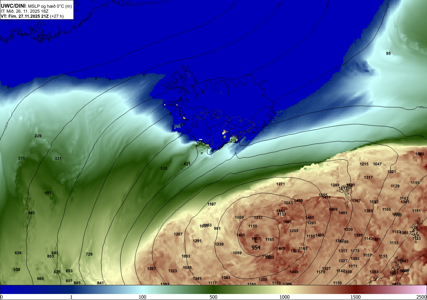Click the value 665 on the map

coord(40,279)
